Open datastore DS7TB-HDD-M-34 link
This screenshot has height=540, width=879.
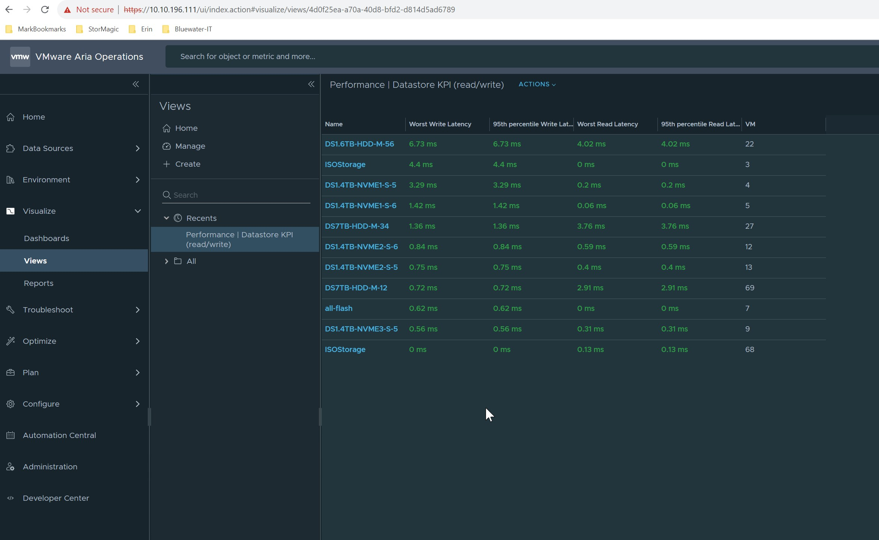[x=357, y=226]
